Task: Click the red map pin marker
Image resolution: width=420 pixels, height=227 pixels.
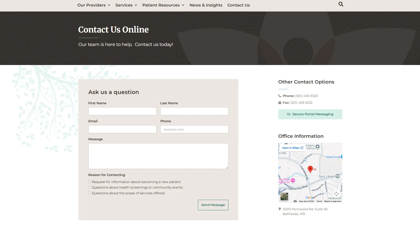Action: point(310,169)
